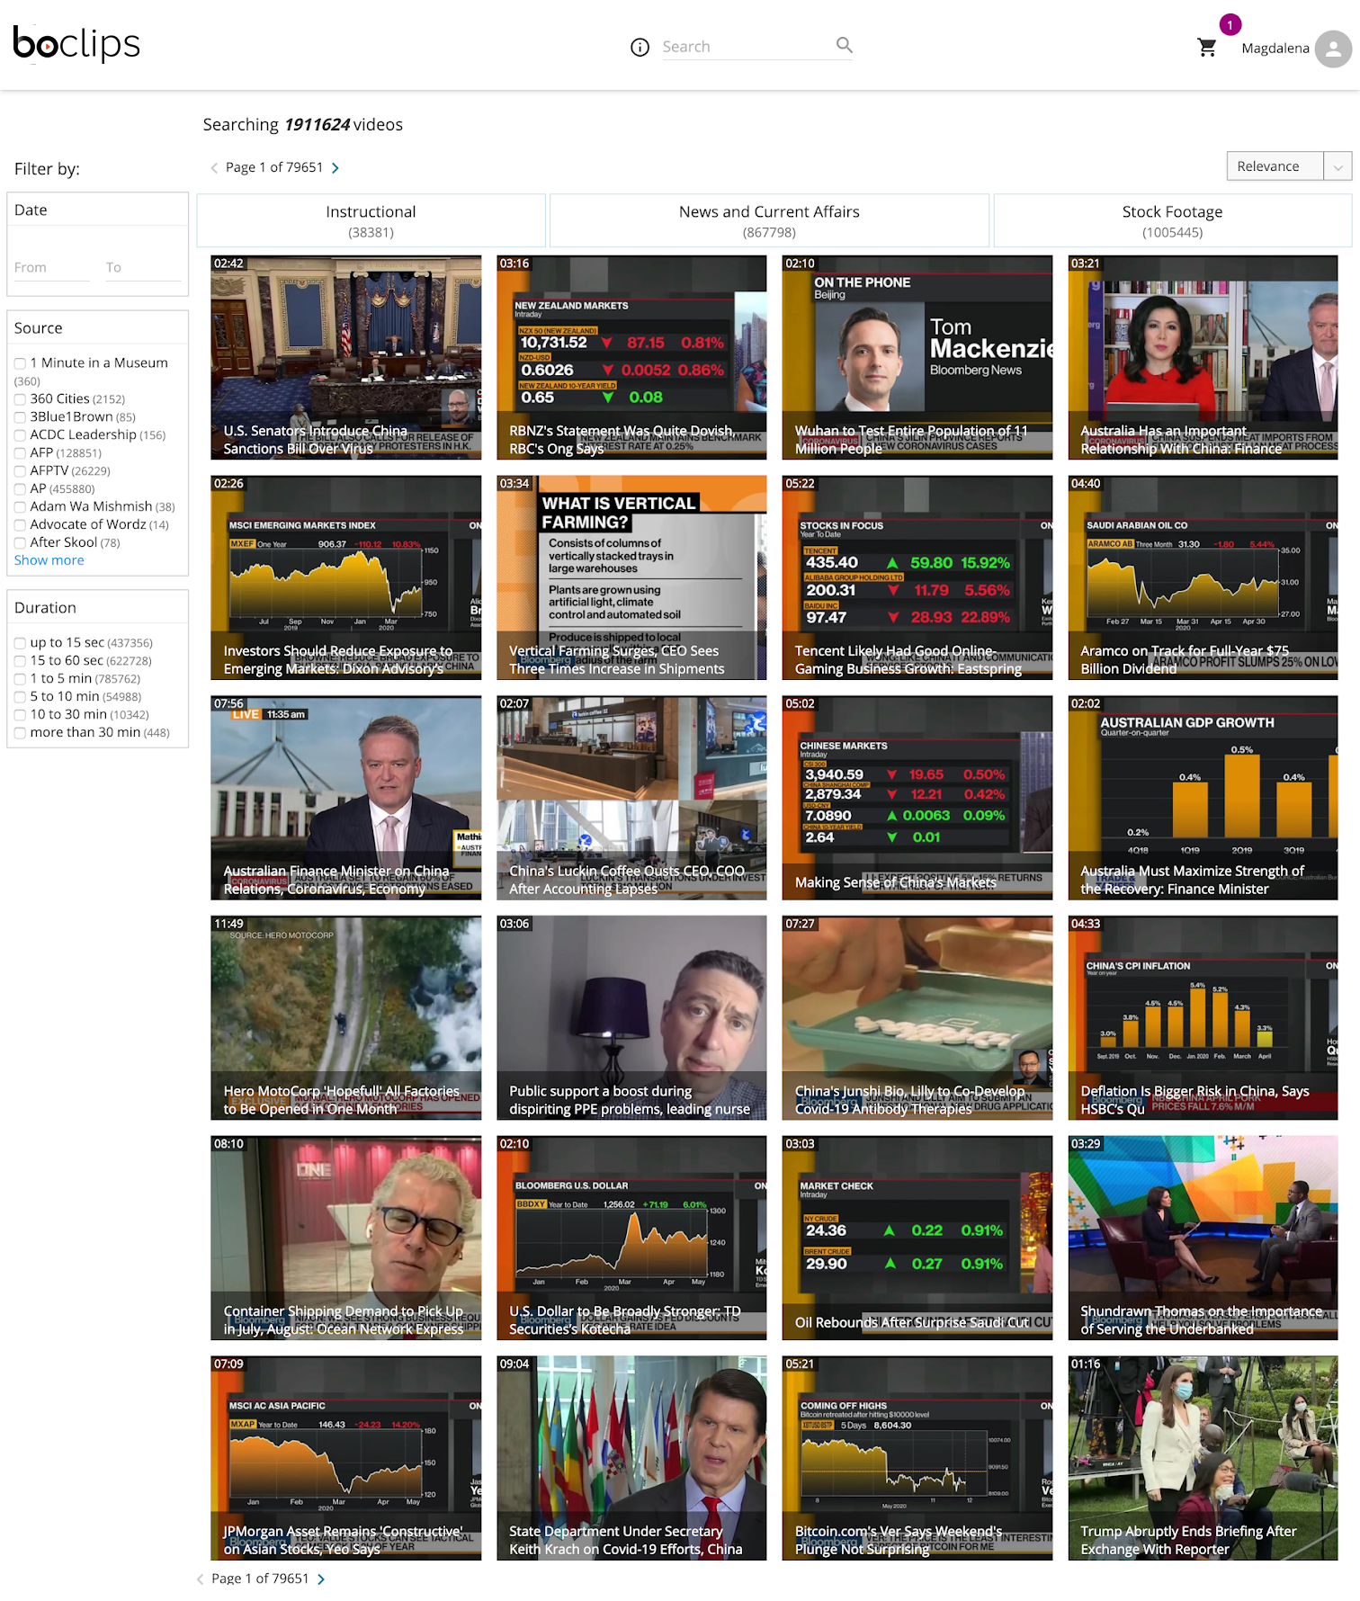Go to previous page using bottom chevron
1360x1601 pixels.
click(x=201, y=1579)
